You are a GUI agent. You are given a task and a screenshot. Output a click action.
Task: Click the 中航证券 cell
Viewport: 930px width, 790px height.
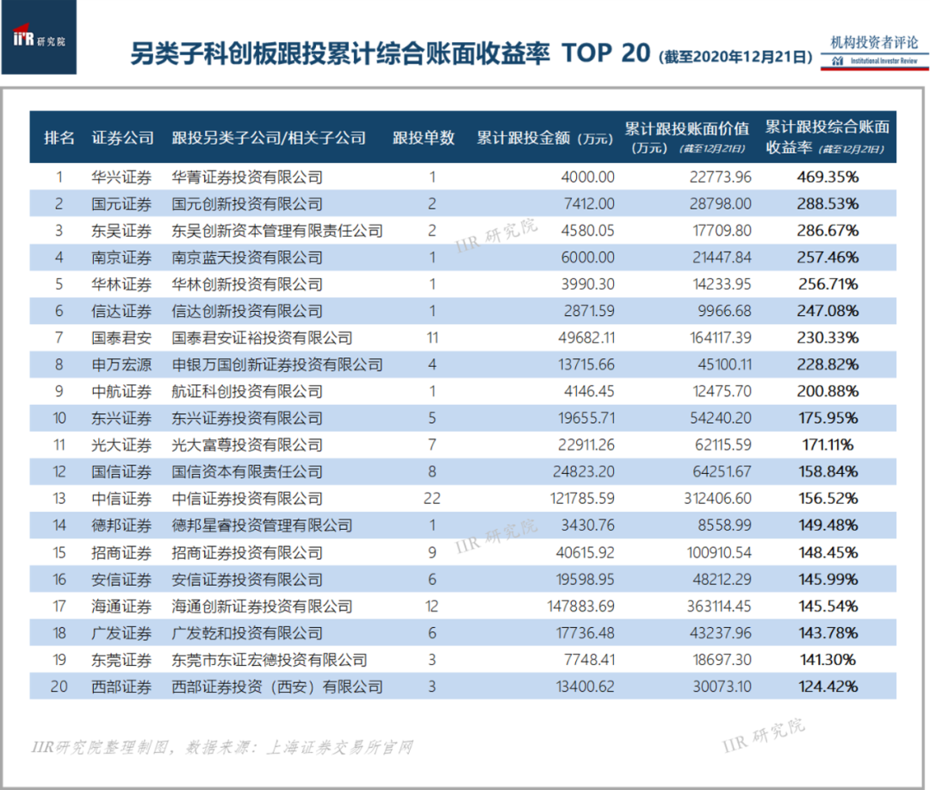tap(121, 391)
